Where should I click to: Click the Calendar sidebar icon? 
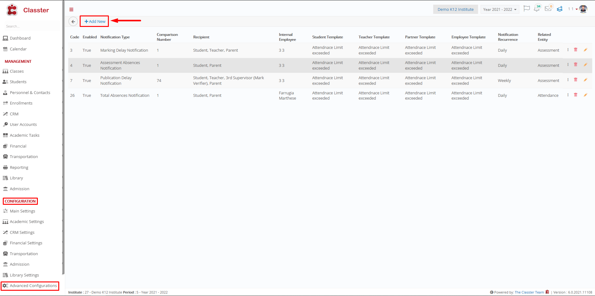[5, 49]
